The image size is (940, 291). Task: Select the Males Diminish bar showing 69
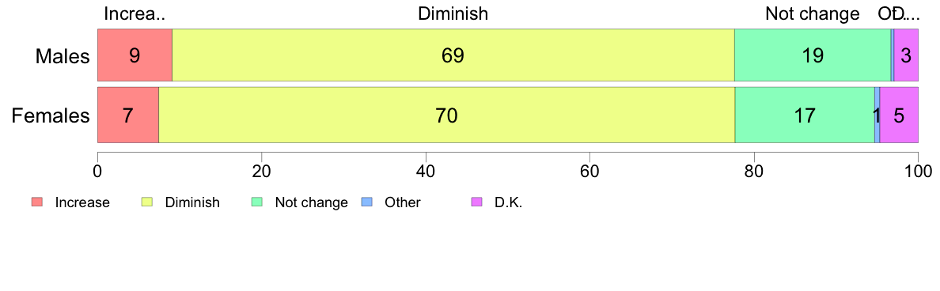click(x=453, y=55)
